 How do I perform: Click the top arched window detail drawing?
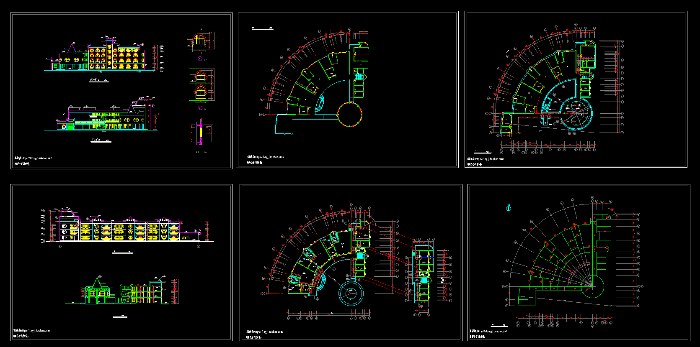[200, 41]
